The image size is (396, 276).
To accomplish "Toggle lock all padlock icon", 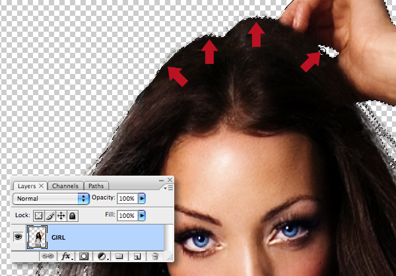I will (x=73, y=216).
